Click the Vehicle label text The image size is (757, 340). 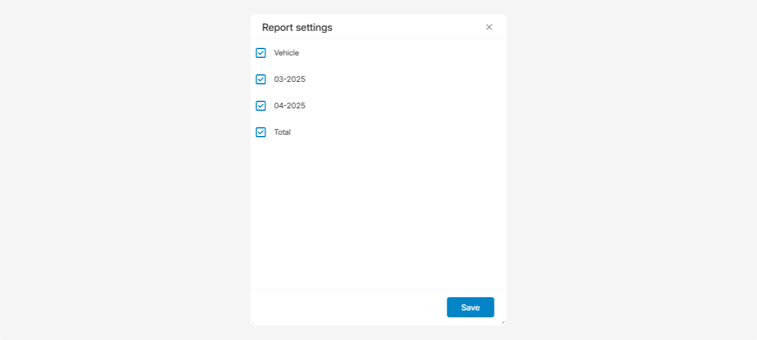pyautogui.click(x=286, y=53)
